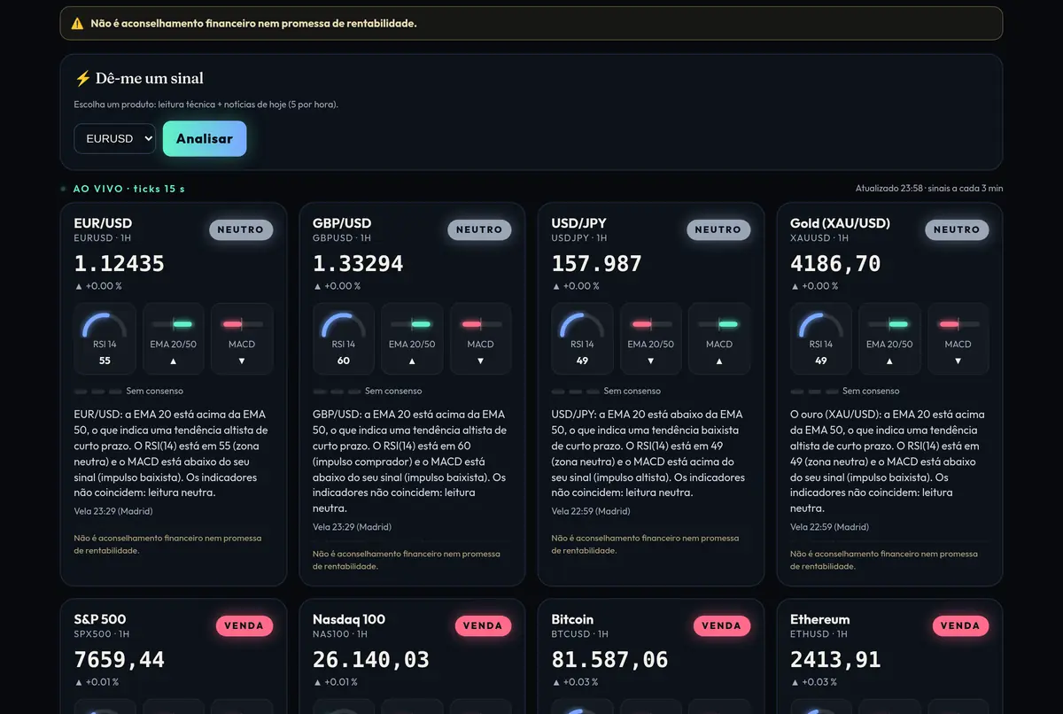Click the RSI 14 gauge on the EUR/USD card
1063x714 pixels.
(x=105, y=338)
